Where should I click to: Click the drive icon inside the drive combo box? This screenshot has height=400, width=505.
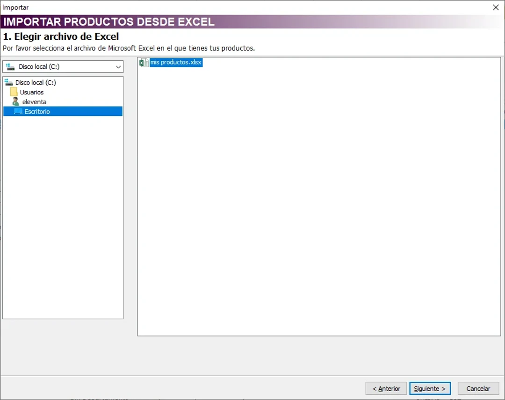[x=10, y=67]
